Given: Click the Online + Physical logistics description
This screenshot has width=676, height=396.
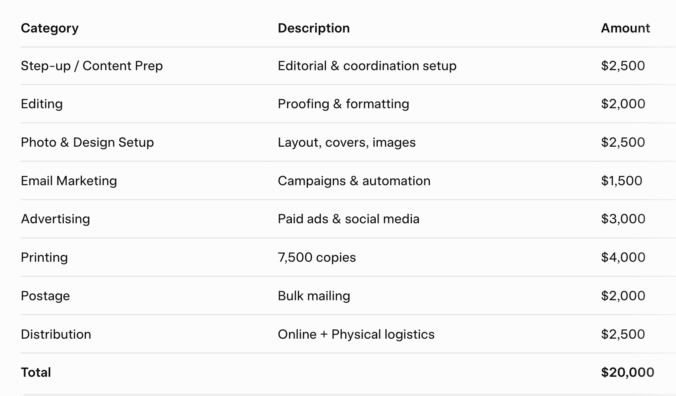Looking at the screenshot, I should (x=356, y=334).
